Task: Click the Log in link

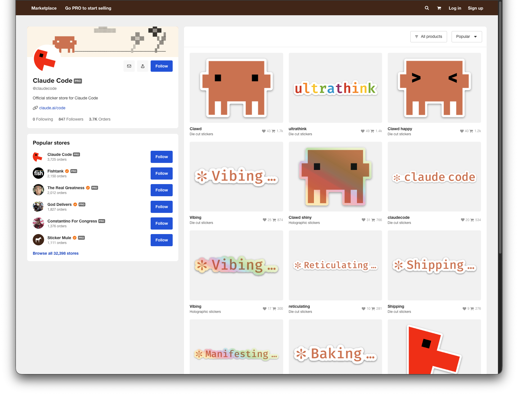Action: click(x=455, y=8)
